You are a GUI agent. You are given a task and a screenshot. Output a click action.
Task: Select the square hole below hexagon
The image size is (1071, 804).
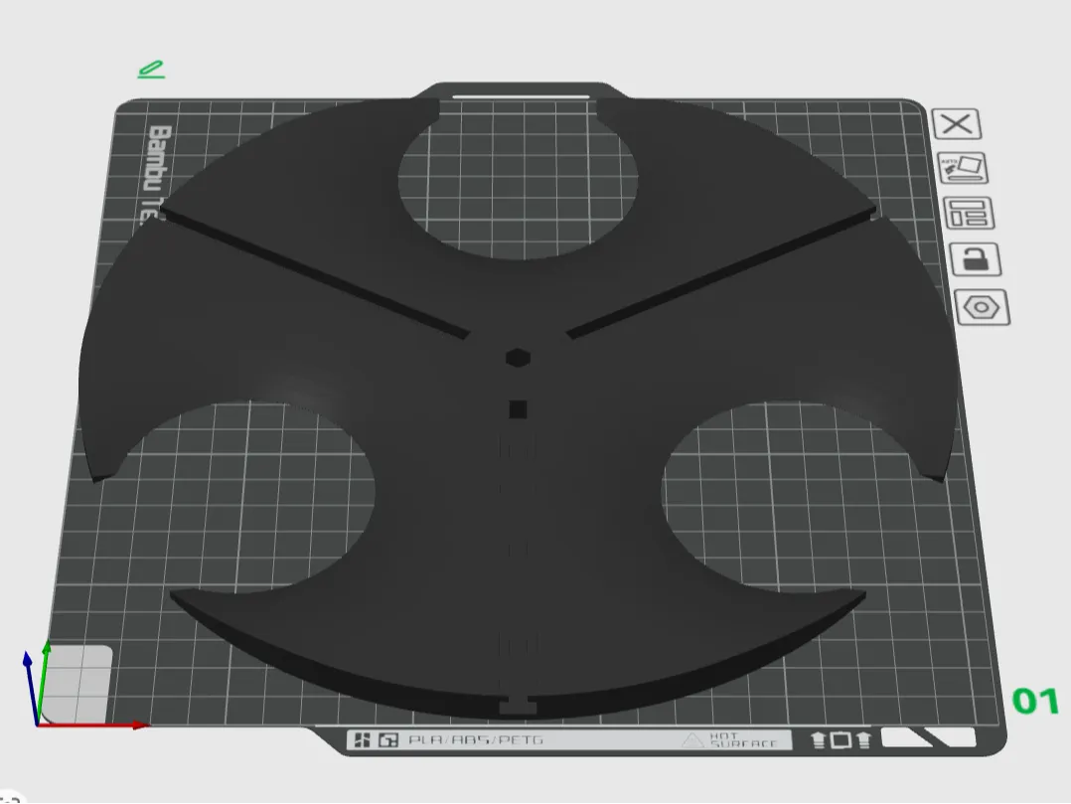click(518, 409)
